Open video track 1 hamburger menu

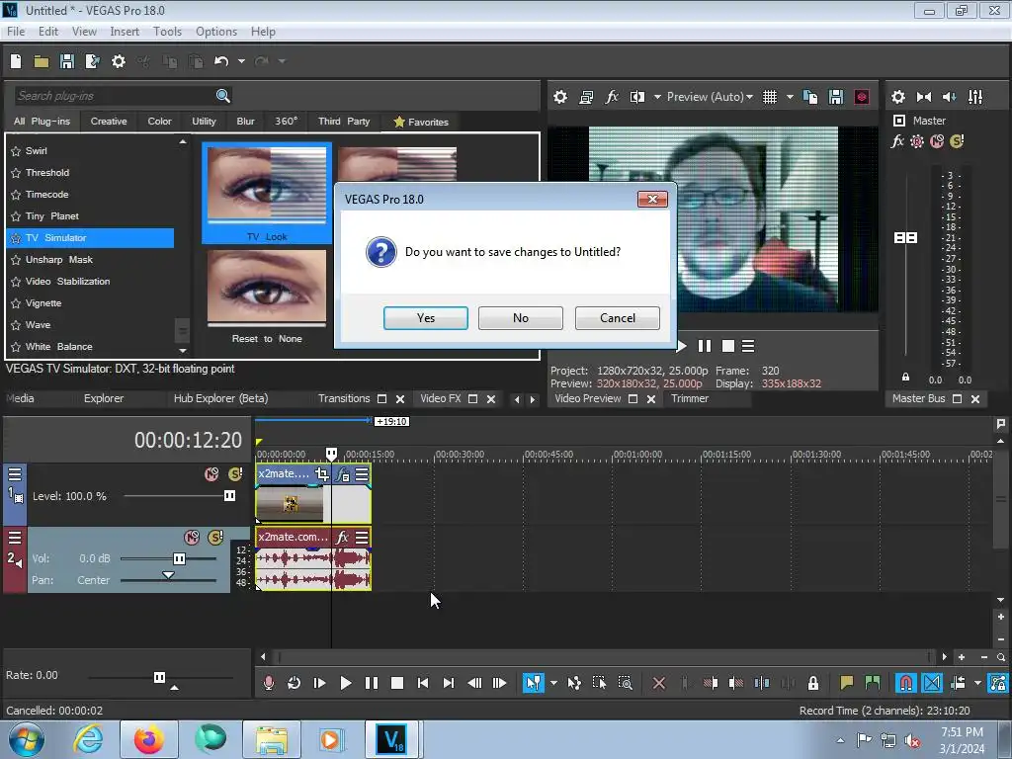click(x=14, y=474)
